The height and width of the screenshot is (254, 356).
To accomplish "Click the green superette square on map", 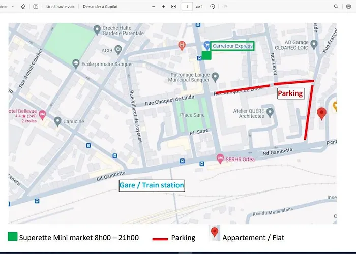I will (206, 55).
